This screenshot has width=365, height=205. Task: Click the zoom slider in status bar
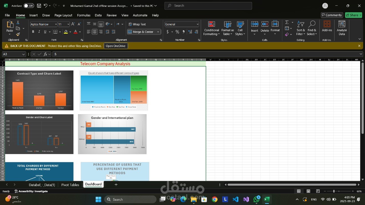click(x=334, y=191)
